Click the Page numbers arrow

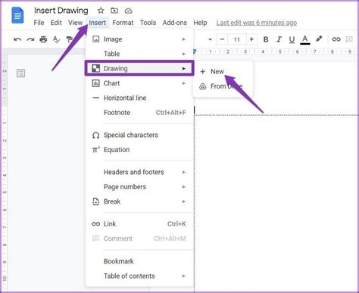[x=184, y=187]
